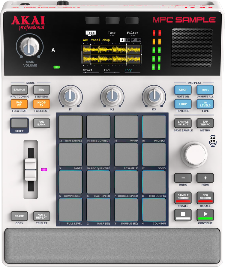225x267 pixels.
Task: Hit pad 7 DOUBLE SPEED
Action: pos(126,182)
